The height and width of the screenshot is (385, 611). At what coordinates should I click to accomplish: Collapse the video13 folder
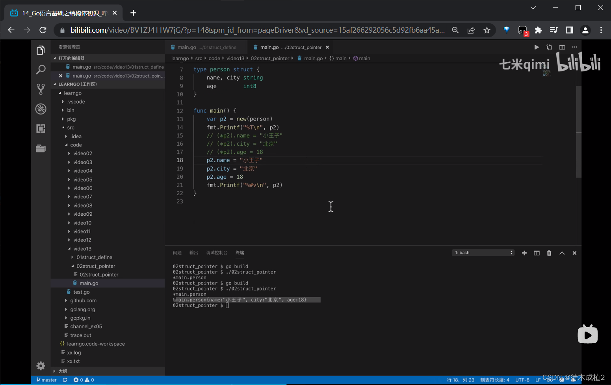click(x=82, y=249)
